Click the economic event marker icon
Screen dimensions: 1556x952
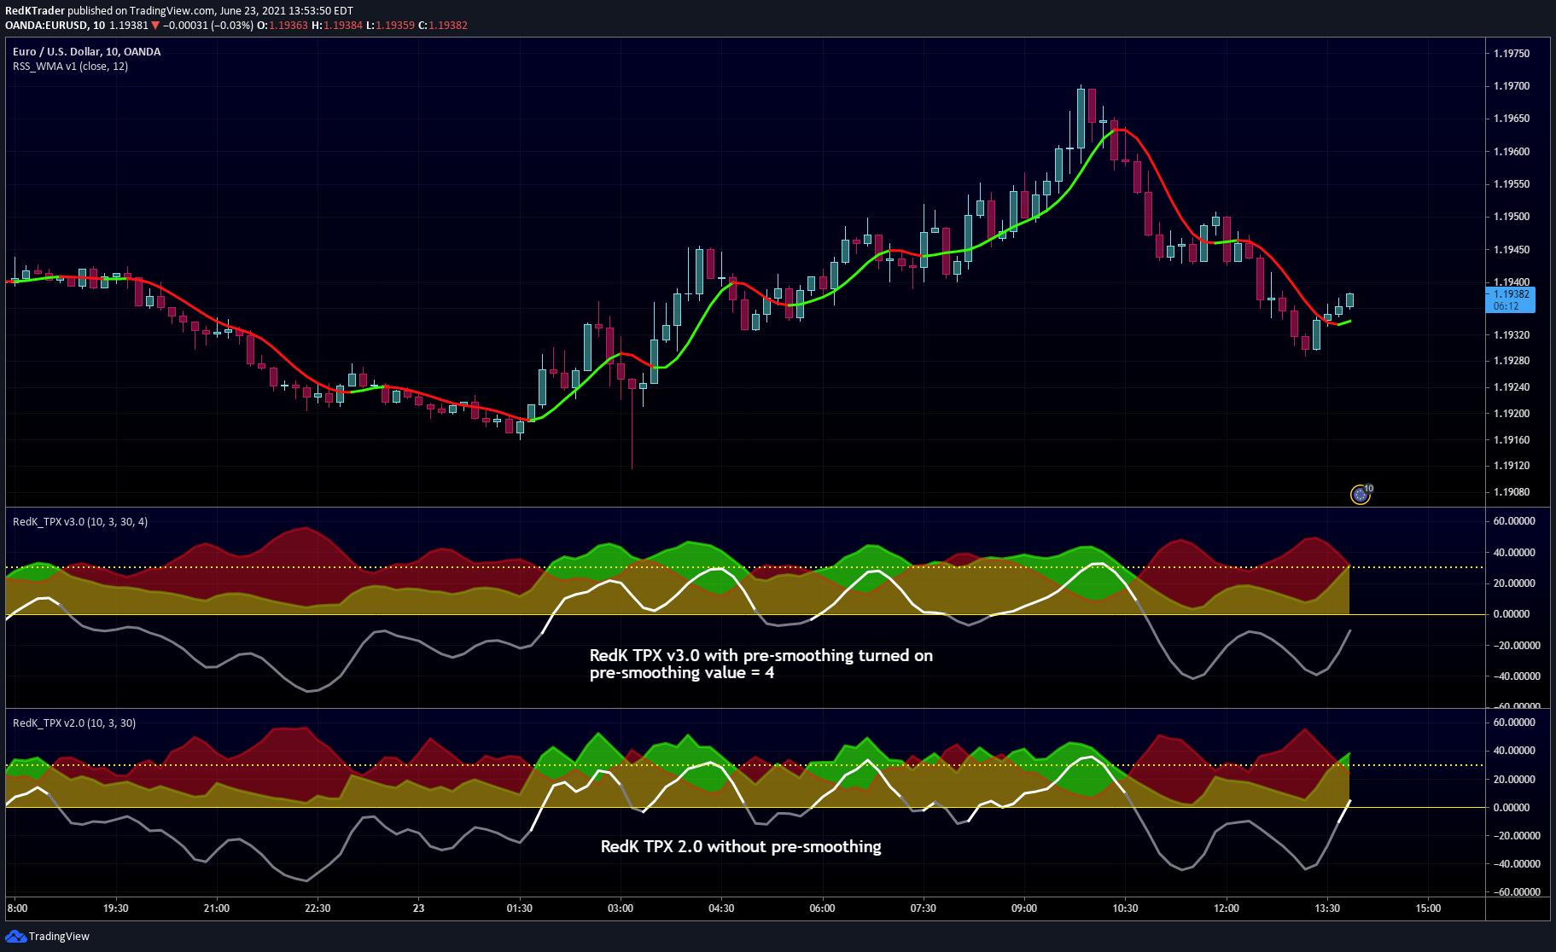[1361, 495]
